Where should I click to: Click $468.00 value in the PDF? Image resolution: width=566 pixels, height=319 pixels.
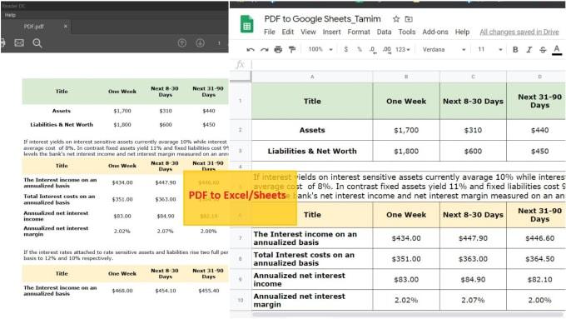click(122, 291)
